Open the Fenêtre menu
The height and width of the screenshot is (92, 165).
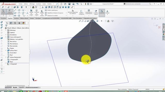(49, 4)
